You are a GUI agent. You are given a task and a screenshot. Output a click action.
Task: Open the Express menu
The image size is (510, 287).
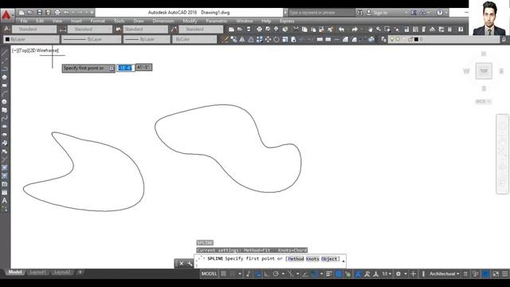[x=287, y=21]
